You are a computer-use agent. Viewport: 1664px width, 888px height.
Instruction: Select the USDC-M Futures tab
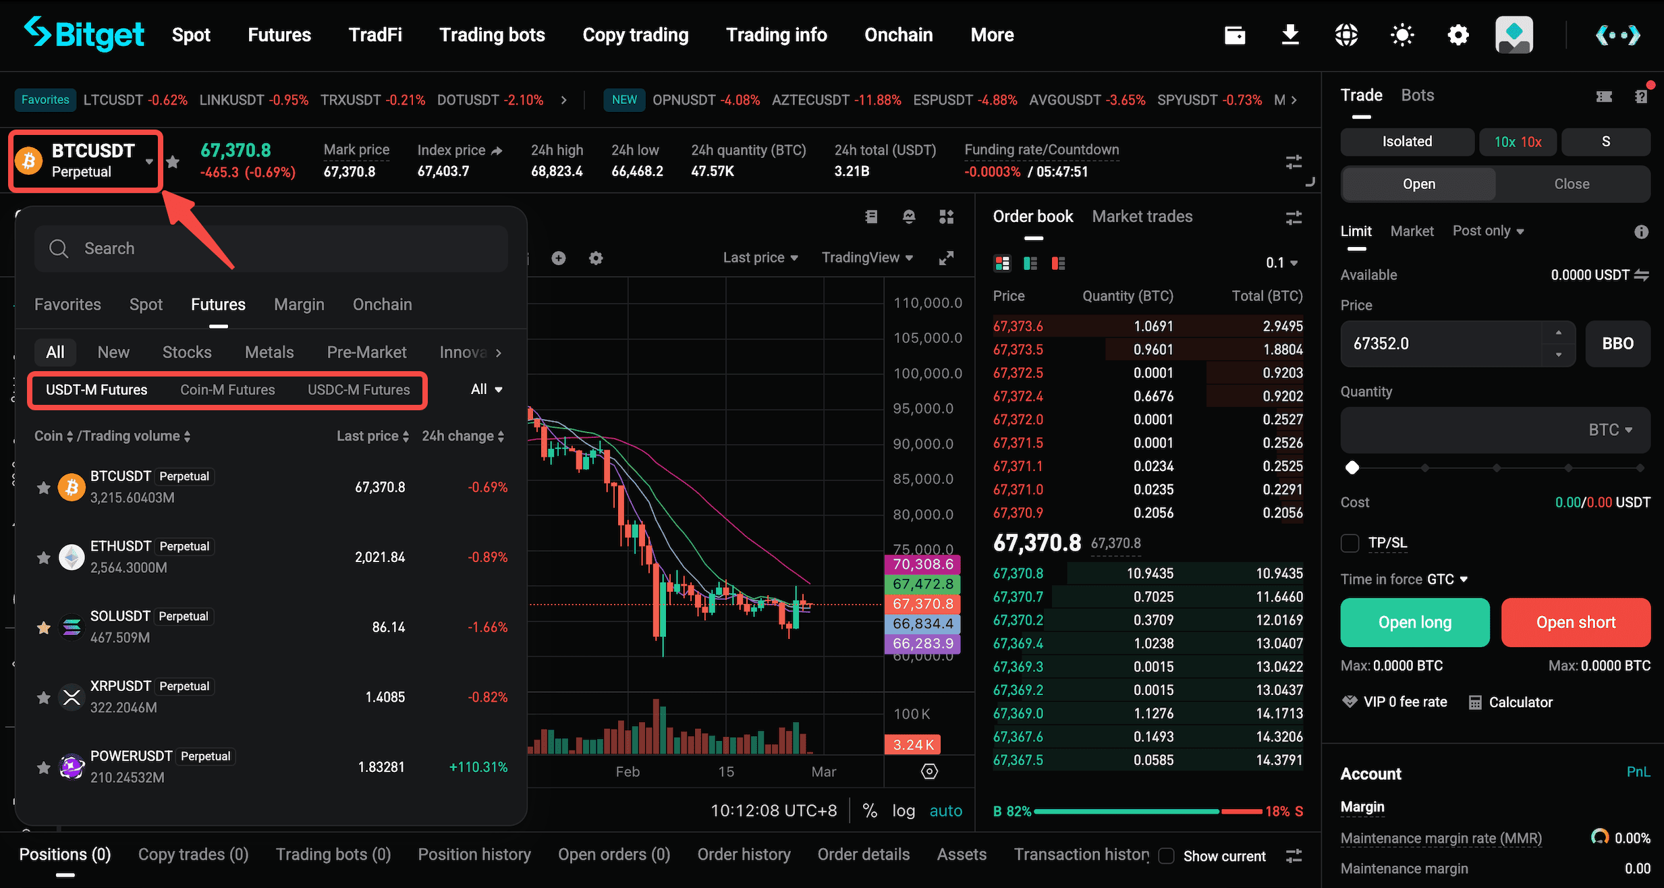coord(358,389)
